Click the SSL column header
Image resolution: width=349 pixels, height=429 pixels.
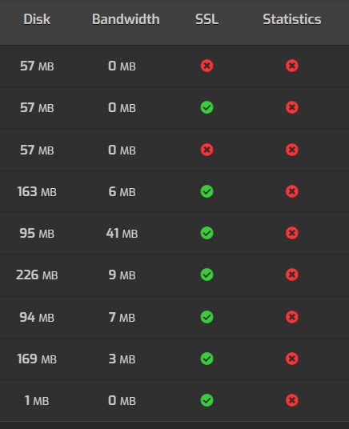[207, 19]
